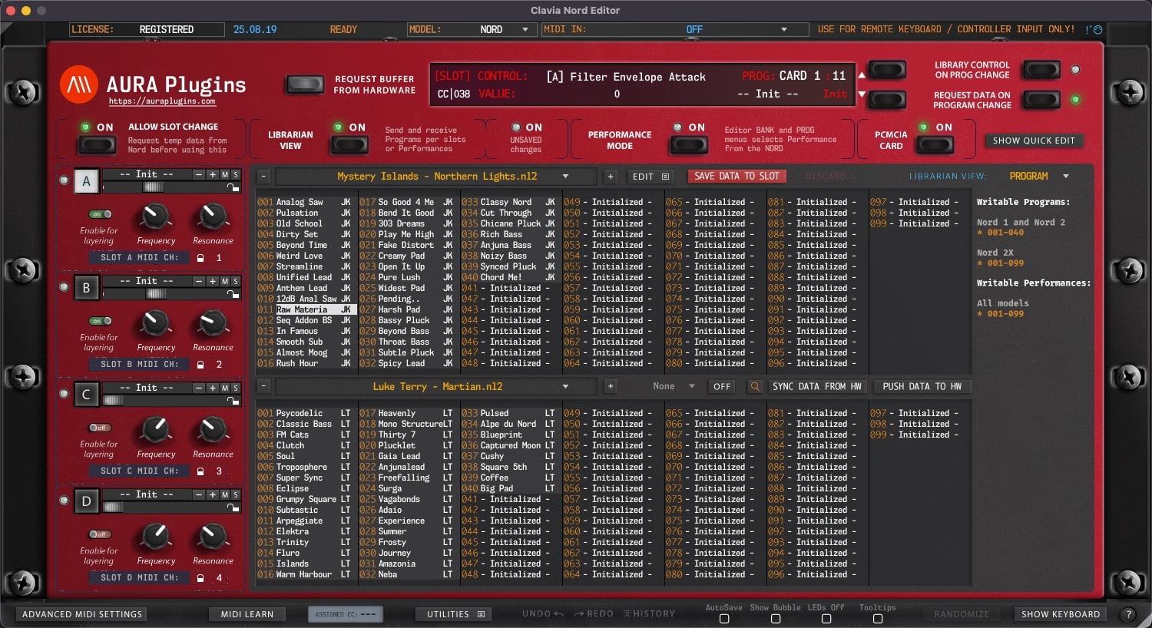
Task: Open the auraplugins.com link
Action: pos(162,101)
